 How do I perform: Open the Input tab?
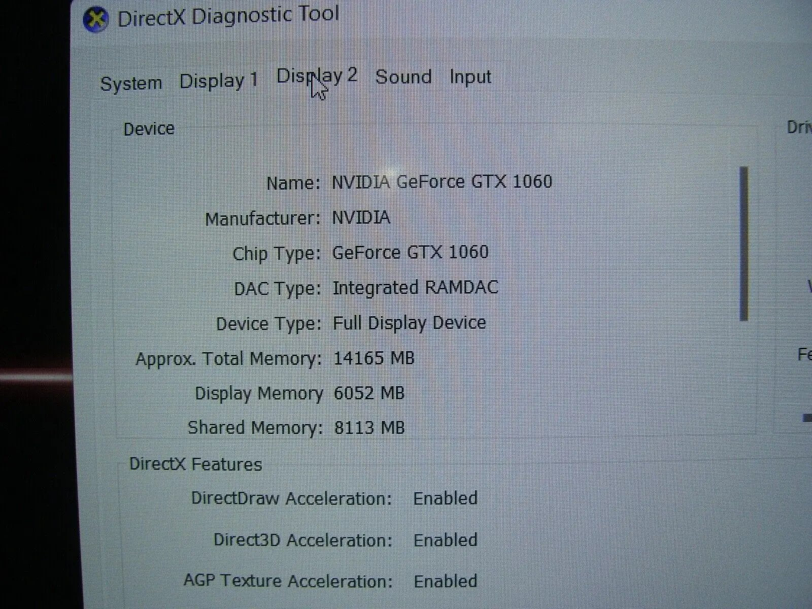(x=470, y=77)
